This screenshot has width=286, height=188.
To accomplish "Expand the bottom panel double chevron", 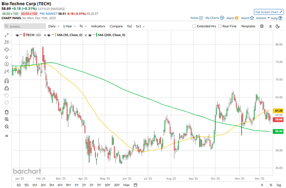I will coord(262,185).
